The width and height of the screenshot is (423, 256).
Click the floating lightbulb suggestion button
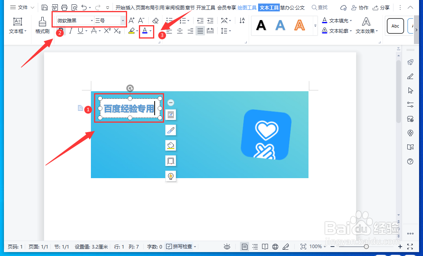tap(170, 176)
